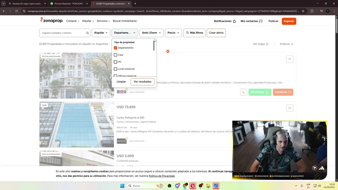Image resolution: width=338 pixels, height=190 pixels.
Task: Save USD 73.650 listing with heart icon
Action: [290, 108]
